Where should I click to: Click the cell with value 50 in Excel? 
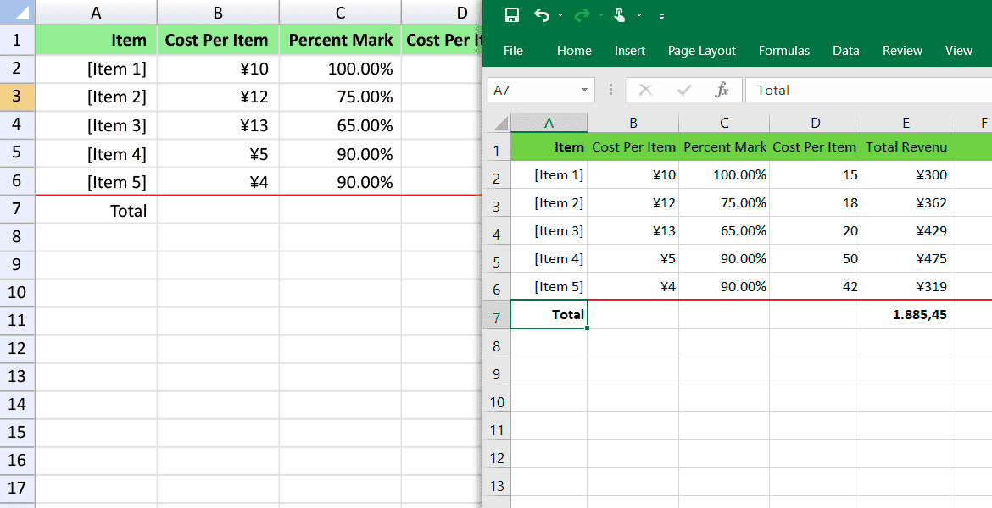pos(816,258)
